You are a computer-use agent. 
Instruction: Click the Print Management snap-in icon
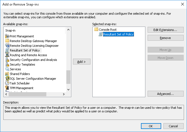(7, 36)
